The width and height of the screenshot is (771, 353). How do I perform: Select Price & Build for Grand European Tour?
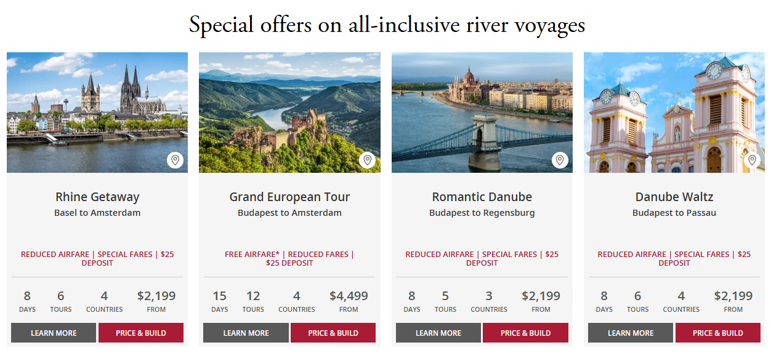(333, 333)
